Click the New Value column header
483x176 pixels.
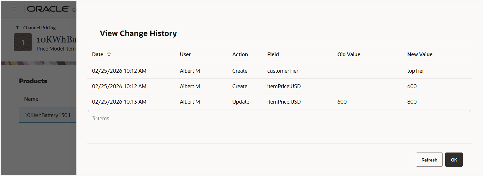419,55
